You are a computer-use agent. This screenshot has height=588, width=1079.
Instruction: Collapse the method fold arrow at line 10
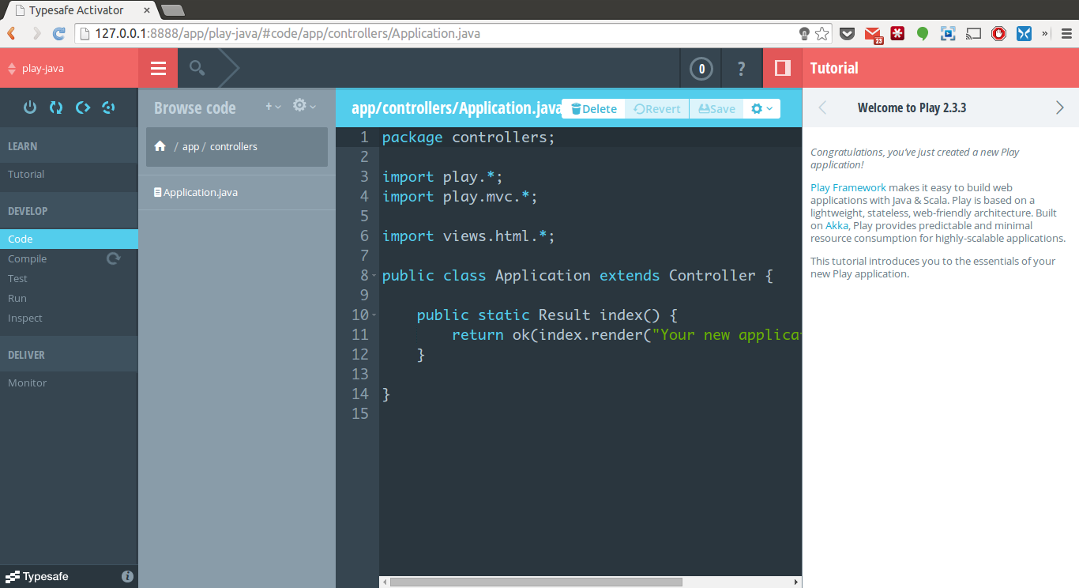click(x=374, y=315)
